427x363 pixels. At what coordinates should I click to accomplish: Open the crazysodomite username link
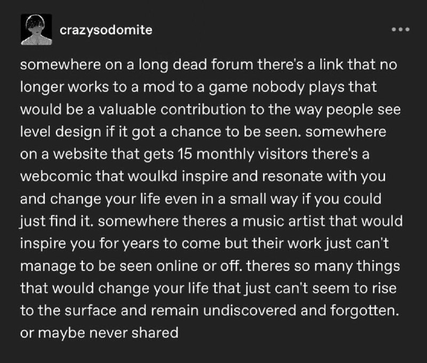click(x=106, y=30)
